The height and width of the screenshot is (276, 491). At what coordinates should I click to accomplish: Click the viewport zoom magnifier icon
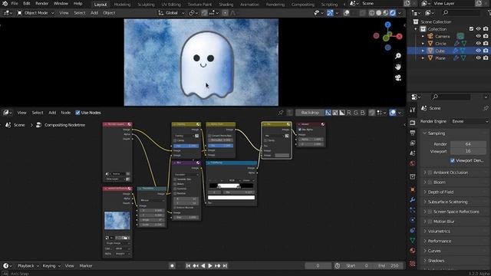[398, 56]
